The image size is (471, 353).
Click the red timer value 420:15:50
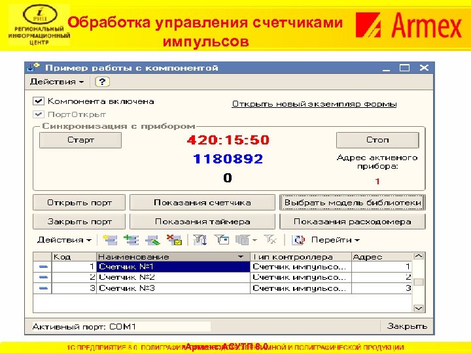228,140
